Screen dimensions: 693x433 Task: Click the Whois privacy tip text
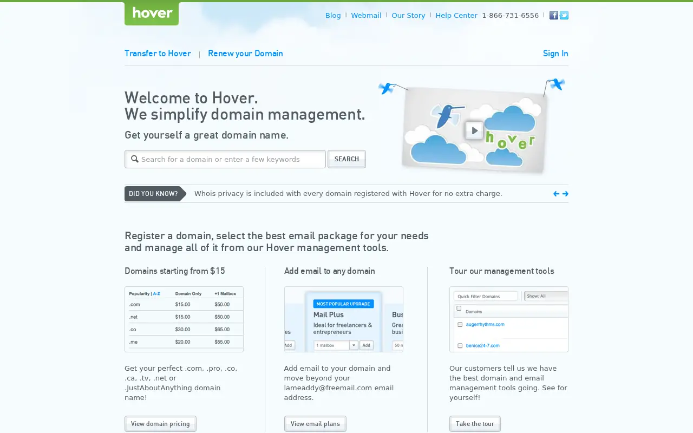(x=348, y=194)
